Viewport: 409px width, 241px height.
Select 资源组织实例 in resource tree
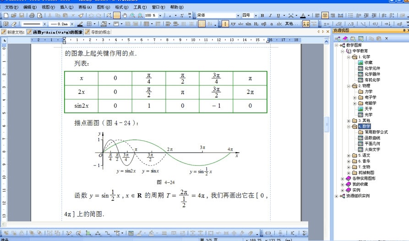coord(358,196)
